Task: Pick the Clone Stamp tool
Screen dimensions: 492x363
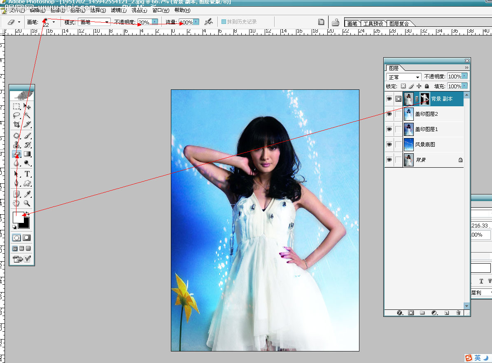Action: click(16, 145)
